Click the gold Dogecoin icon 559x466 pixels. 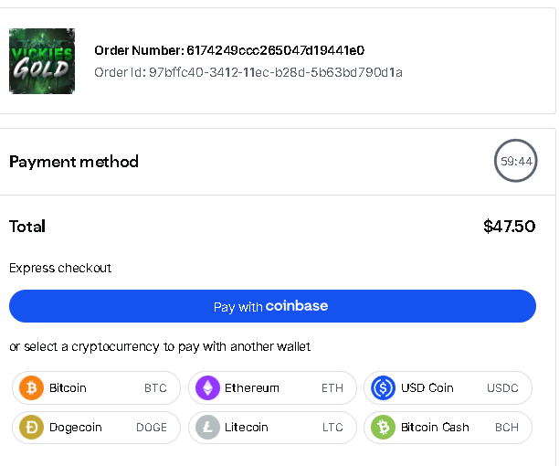pos(31,427)
